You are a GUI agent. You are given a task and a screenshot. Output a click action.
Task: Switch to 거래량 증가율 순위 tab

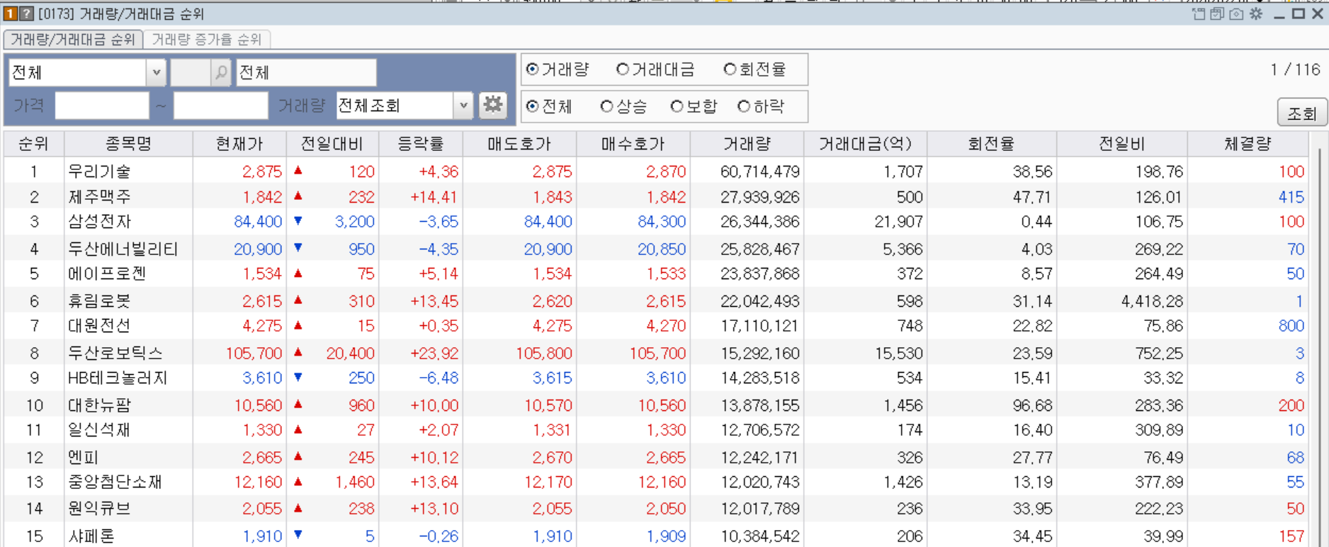pyautogui.click(x=206, y=40)
